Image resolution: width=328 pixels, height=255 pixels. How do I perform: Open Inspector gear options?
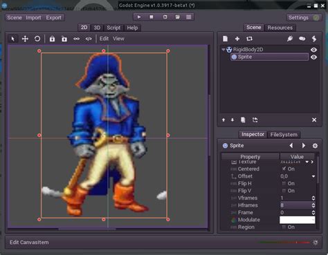[x=315, y=146]
